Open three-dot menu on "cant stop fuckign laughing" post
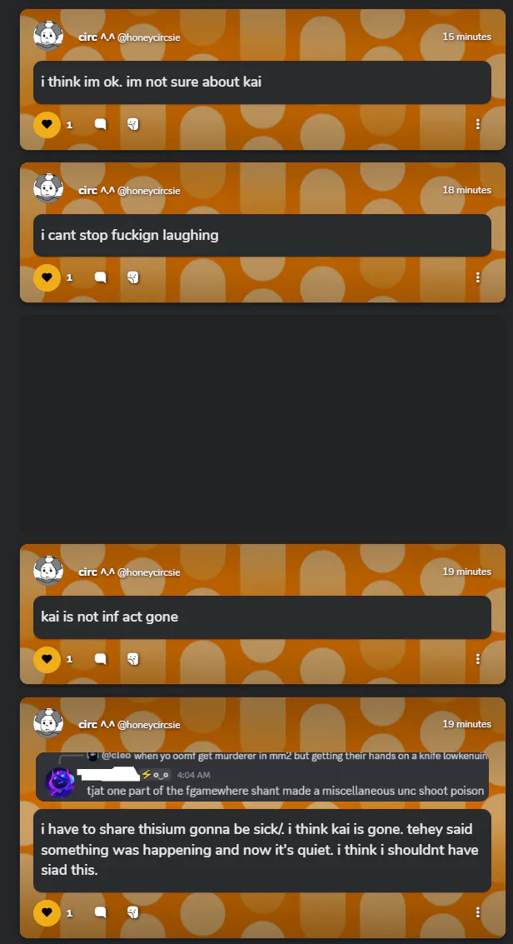Viewport: 513px width, 944px height. (x=477, y=277)
